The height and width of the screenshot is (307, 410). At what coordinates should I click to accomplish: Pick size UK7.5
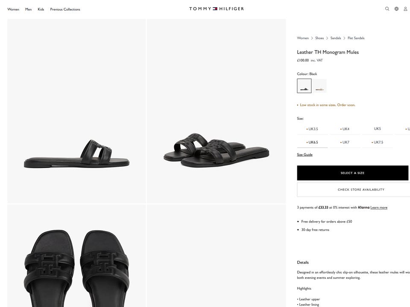[378, 142]
